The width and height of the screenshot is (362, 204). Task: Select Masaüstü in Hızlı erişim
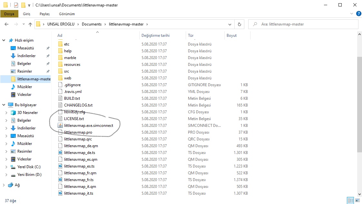[25, 48]
